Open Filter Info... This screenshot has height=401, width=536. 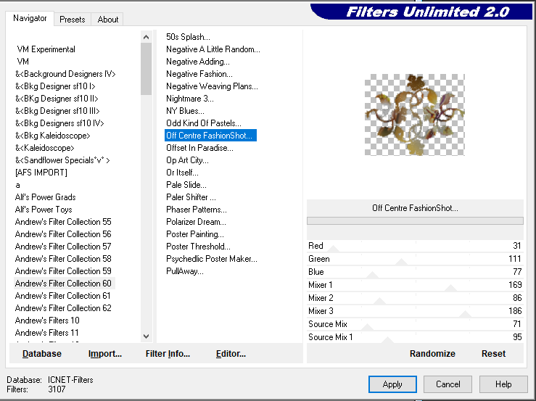(168, 354)
